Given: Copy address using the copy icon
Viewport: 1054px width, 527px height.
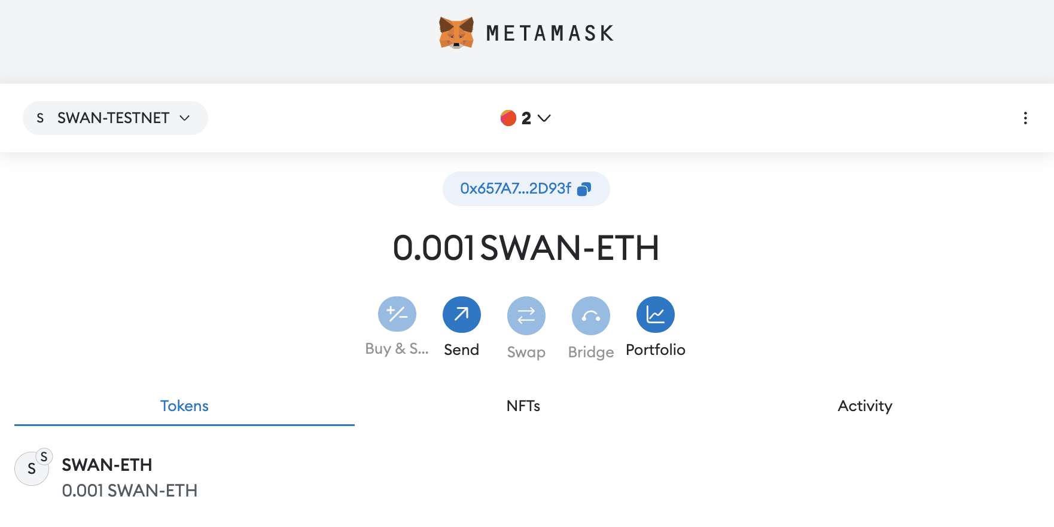Looking at the screenshot, I should 584,189.
